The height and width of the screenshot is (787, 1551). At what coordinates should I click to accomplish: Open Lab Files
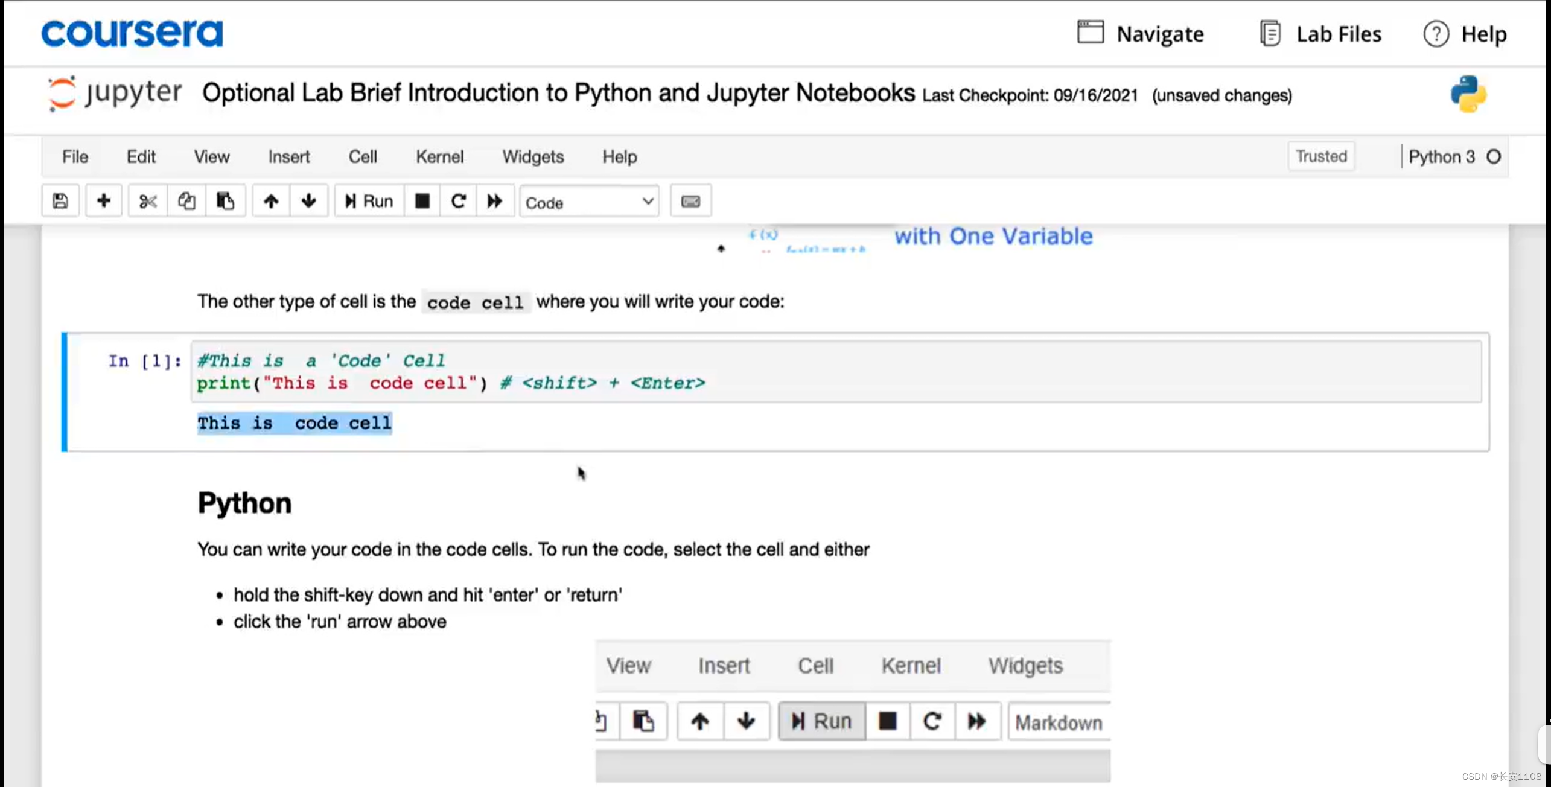pyautogui.click(x=1321, y=34)
